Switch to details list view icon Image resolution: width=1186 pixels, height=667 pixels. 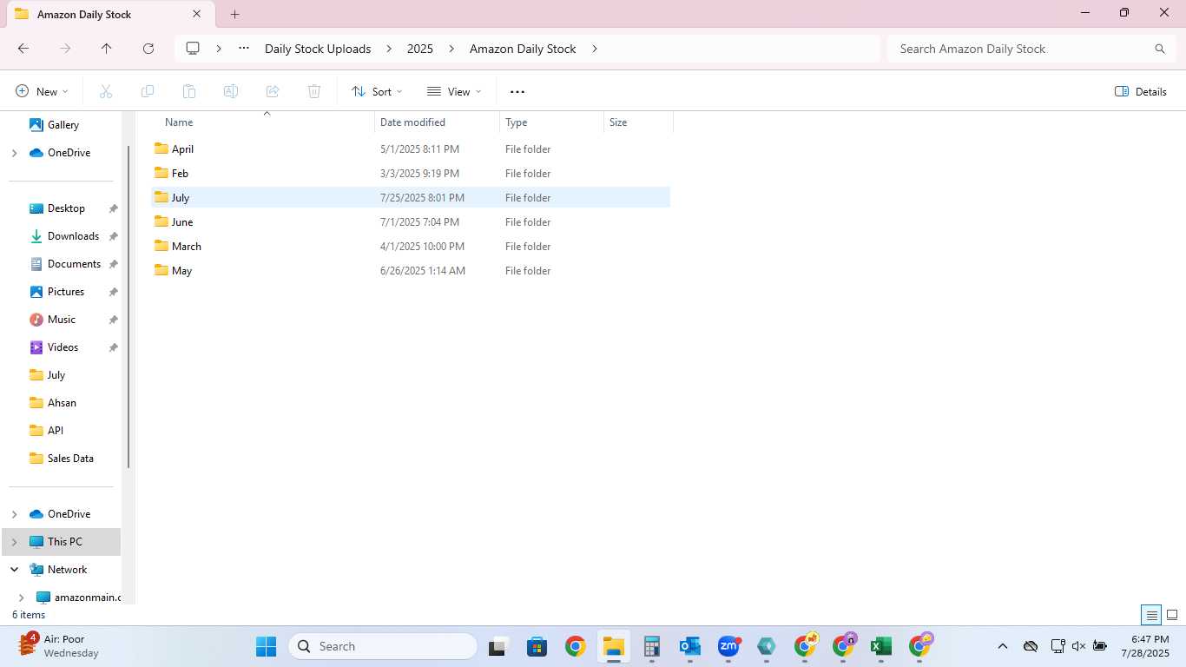pyautogui.click(x=1151, y=615)
